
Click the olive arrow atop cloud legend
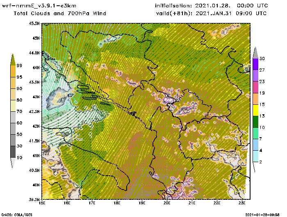(x=13, y=60)
